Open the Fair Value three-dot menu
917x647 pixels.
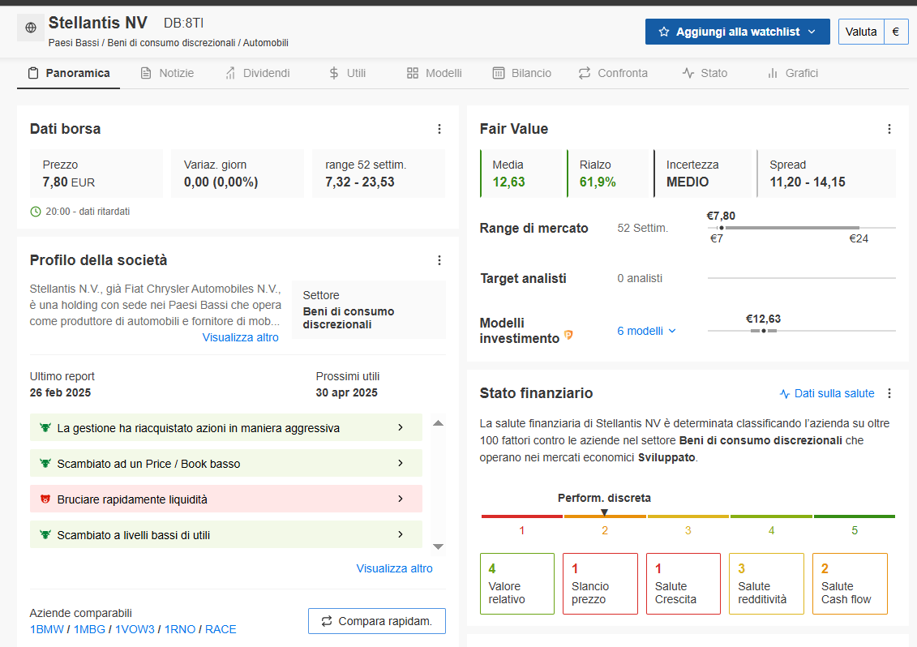tap(889, 129)
